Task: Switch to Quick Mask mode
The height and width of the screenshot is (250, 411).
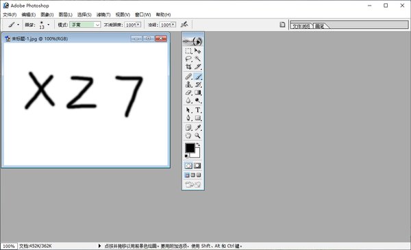Action: [197, 166]
